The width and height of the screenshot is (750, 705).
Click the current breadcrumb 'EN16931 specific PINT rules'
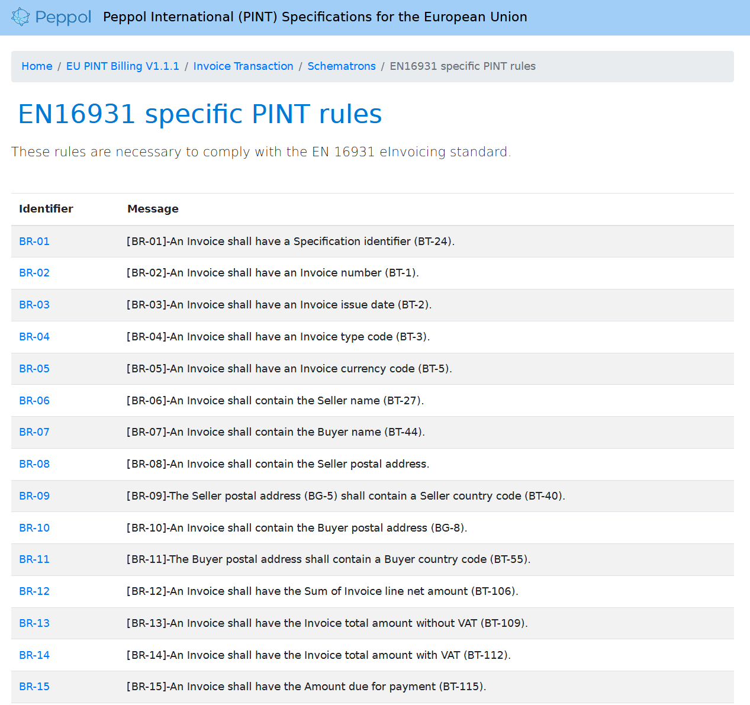[463, 66]
